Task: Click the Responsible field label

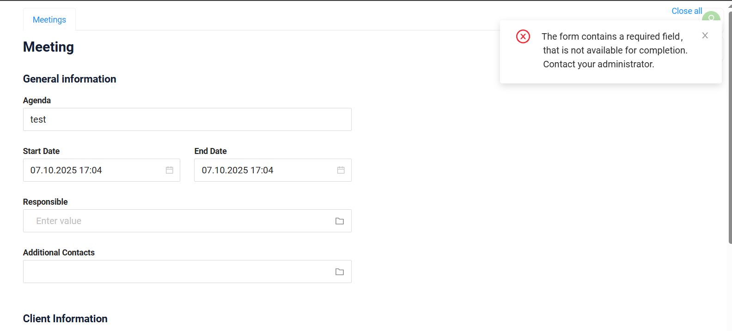Action: pyautogui.click(x=45, y=202)
